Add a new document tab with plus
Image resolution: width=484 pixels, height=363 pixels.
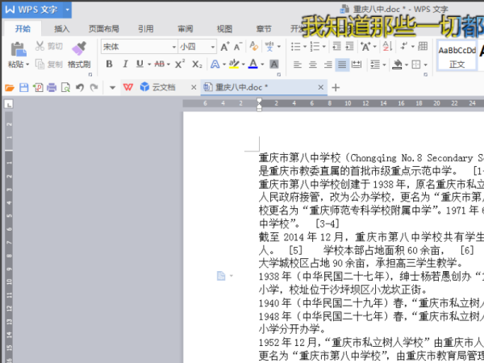click(x=336, y=87)
